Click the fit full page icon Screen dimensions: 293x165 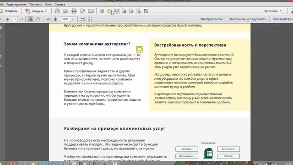pos(90,19)
